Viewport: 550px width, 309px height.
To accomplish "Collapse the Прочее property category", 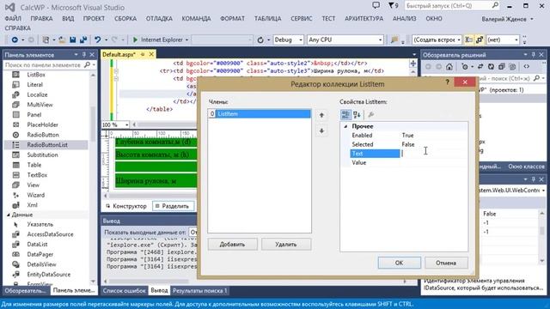I will (345, 126).
